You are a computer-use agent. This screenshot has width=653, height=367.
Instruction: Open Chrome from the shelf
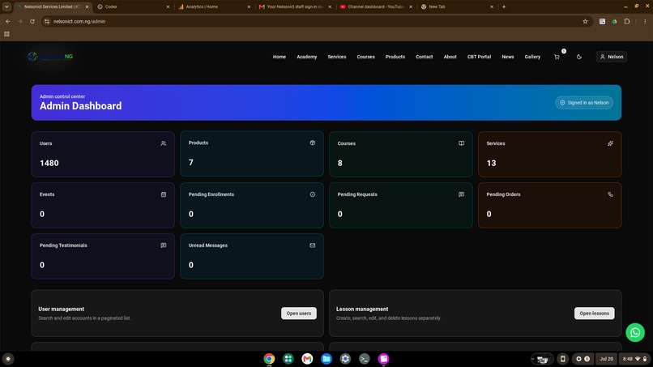pyautogui.click(x=269, y=359)
